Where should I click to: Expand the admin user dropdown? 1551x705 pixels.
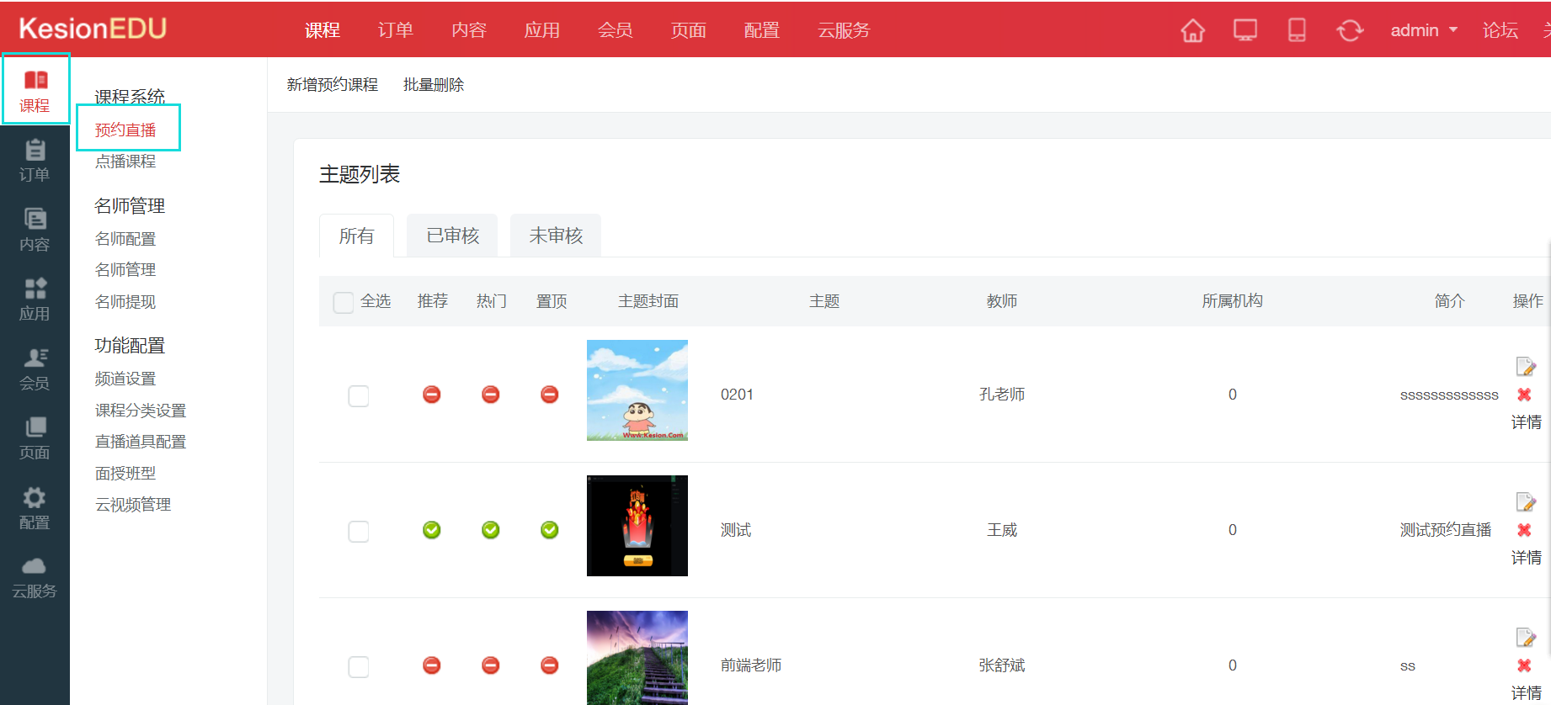point(1423,30)
